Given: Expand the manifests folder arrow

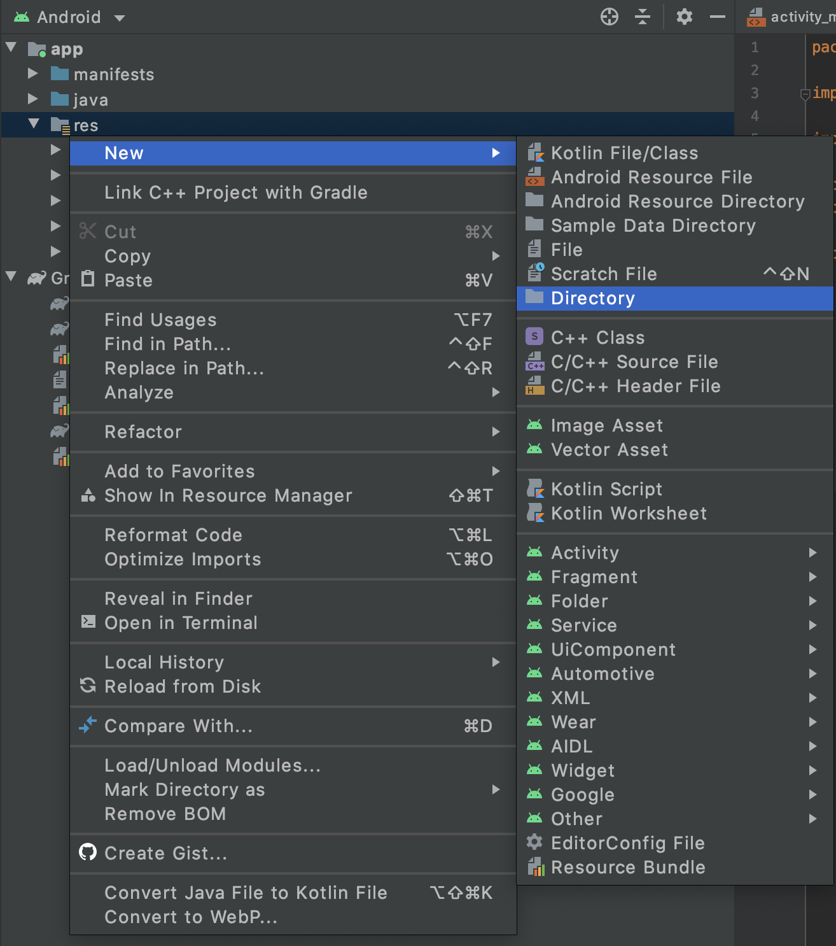Looking at the screenshot, I should 32,74.
